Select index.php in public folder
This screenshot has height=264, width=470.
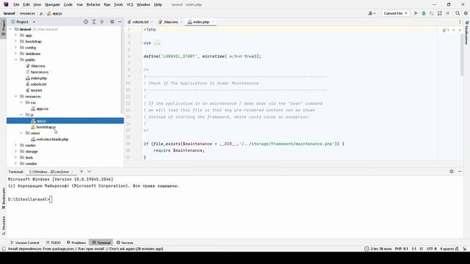pos(38,78)
